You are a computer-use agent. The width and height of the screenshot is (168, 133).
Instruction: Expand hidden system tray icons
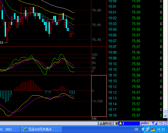pos(143,129)
